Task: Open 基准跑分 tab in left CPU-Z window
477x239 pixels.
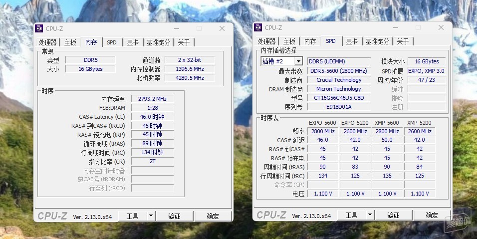Action: click(158, 42)
